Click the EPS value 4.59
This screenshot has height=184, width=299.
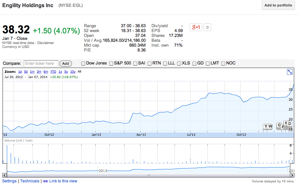point(178,30)
